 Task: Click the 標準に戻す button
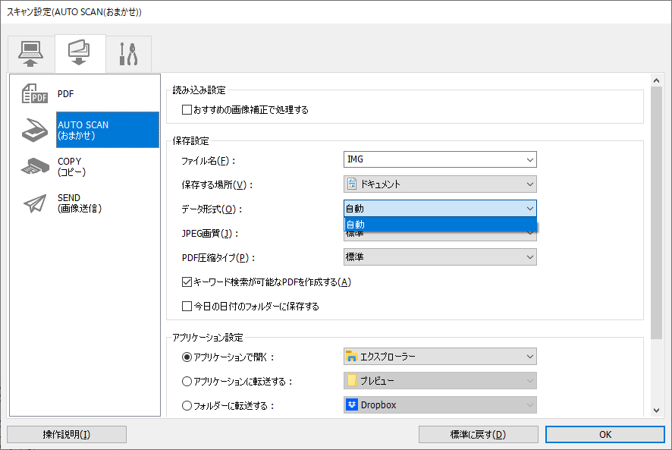[479, 435]
